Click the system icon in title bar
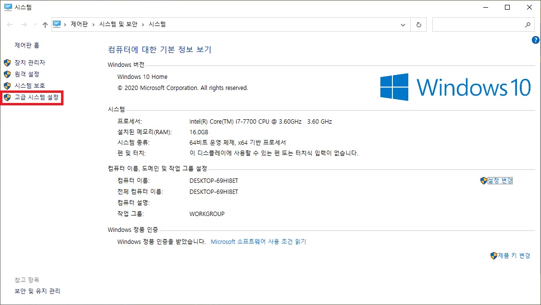The image size is (541, 305). point(8,7)
